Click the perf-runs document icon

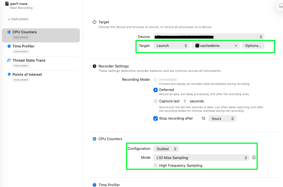7,4
